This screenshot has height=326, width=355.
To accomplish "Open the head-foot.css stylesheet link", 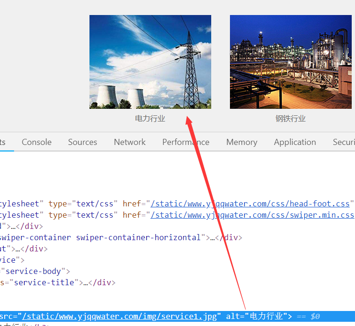I will (x=250, y=204).
